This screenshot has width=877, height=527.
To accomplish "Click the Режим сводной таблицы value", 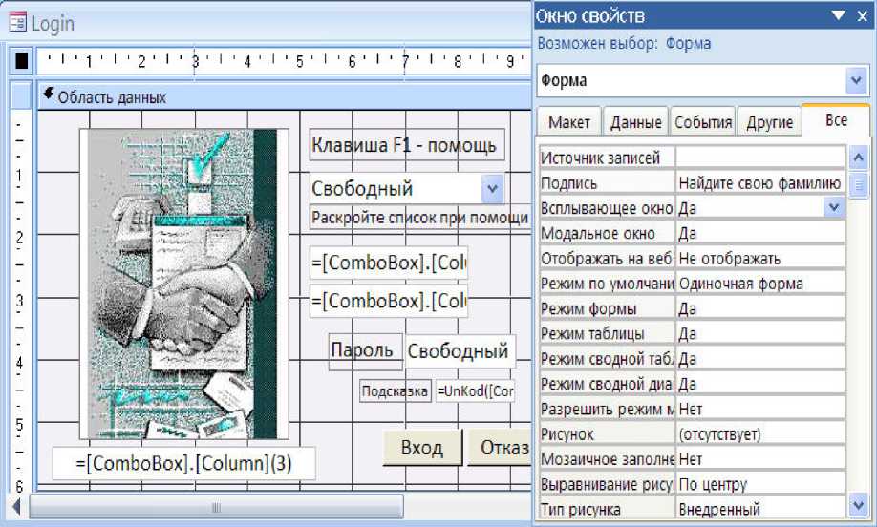I will pyautogui.click(x=760, y=359).
